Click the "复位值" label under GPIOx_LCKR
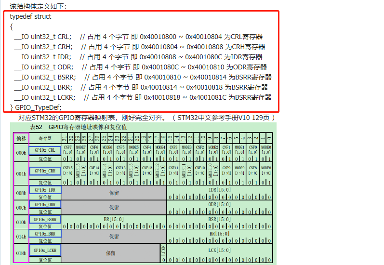The image size is (384, 265). click(x=45, y=260)
